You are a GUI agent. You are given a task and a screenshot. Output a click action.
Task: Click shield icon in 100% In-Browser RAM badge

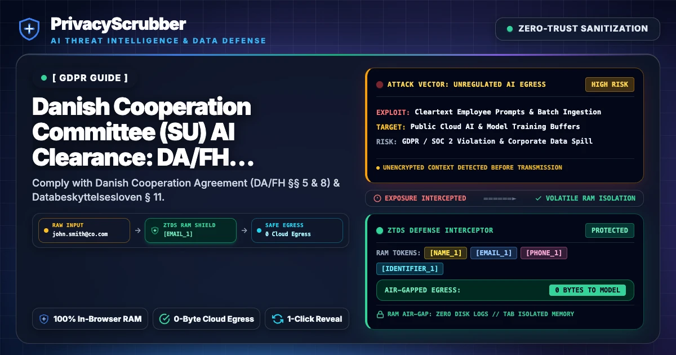click(44, 319)
